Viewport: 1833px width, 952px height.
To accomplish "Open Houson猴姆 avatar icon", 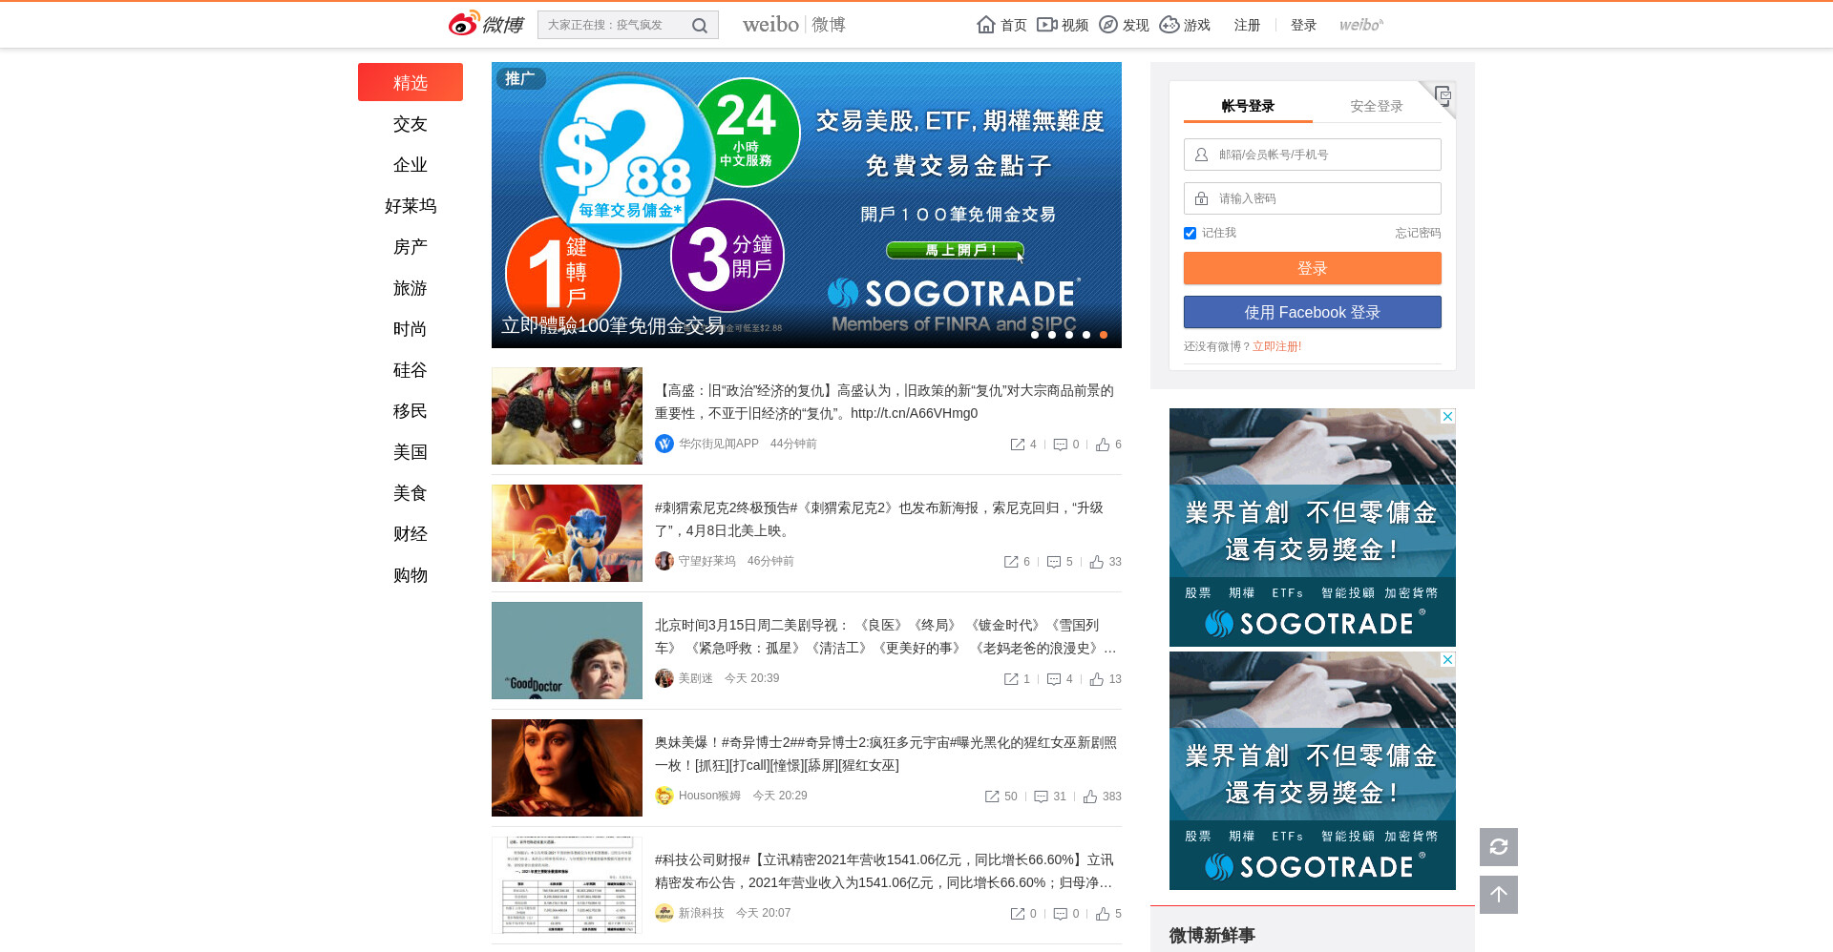I will pyautogui.click(x=664, y=796).
